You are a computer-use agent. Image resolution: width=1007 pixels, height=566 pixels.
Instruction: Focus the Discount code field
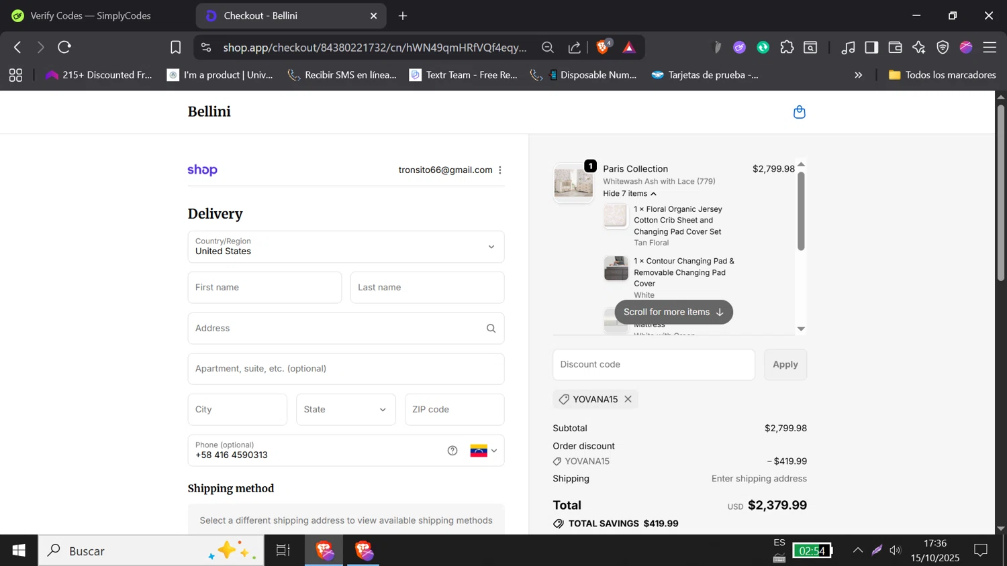[654, 365]
